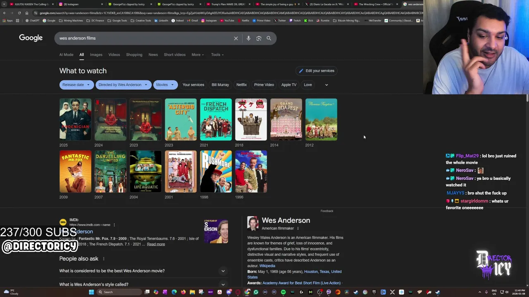Viewport: 529px width, 297px height.
Task: Open The French Dispatch poster
Action: pyautogui.click(x=216, y=120)
